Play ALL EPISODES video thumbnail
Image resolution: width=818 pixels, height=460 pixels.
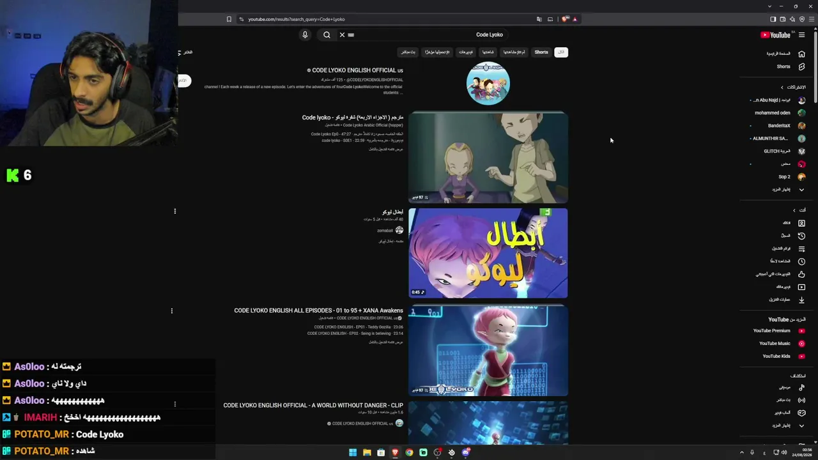point(488,351)
